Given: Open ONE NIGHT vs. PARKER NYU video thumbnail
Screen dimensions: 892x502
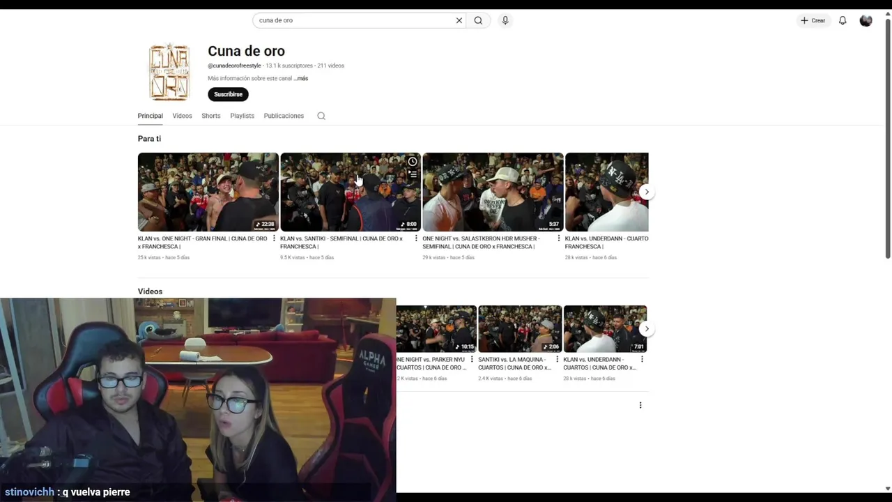Looking at the screenshot, I should coord(436,329).
